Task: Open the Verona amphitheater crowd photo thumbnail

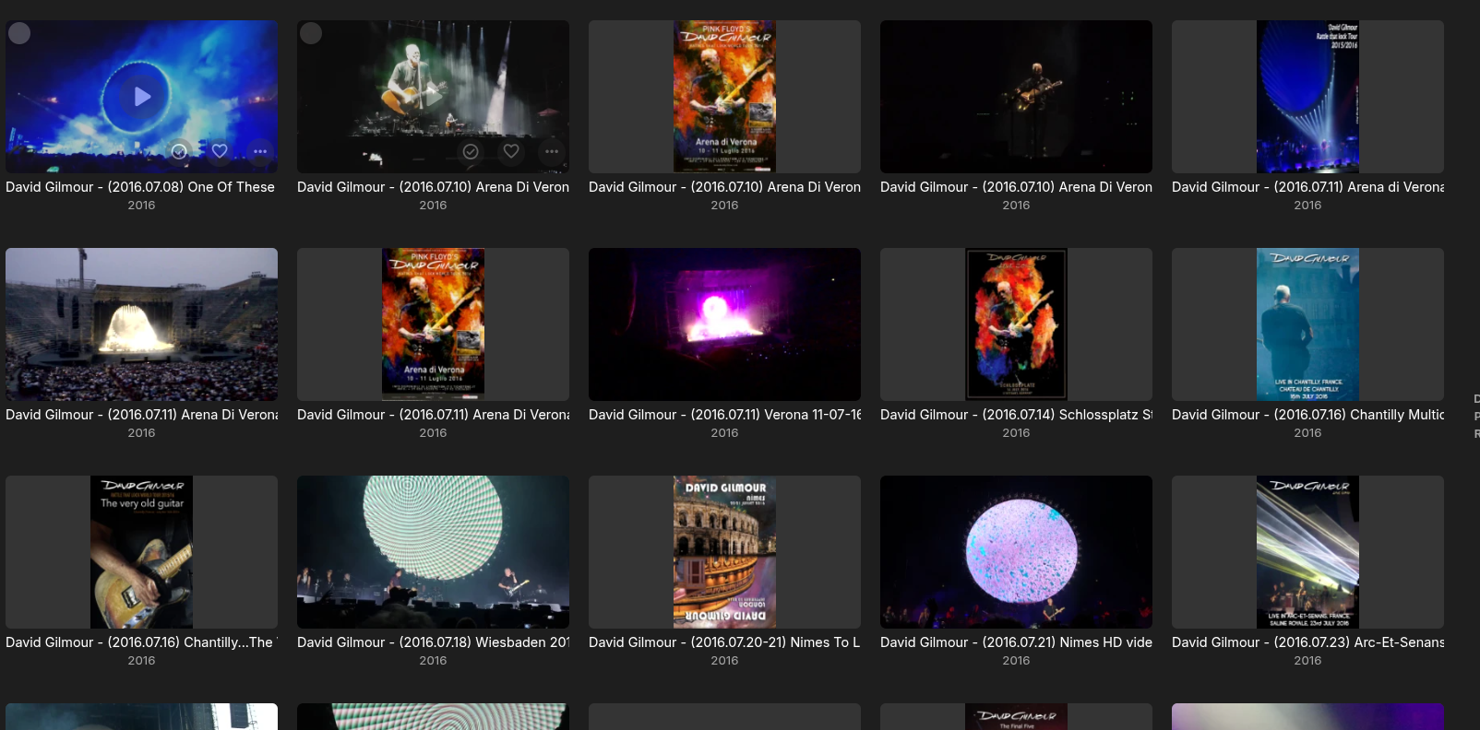Action: tap(141, 324)
